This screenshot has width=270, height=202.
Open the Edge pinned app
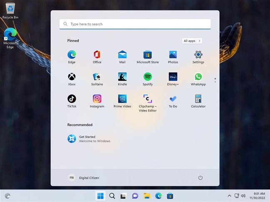point(72,57)
